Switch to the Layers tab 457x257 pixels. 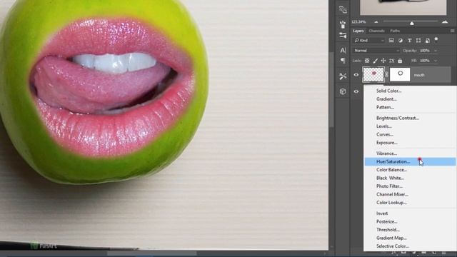(x=358, y=31)
